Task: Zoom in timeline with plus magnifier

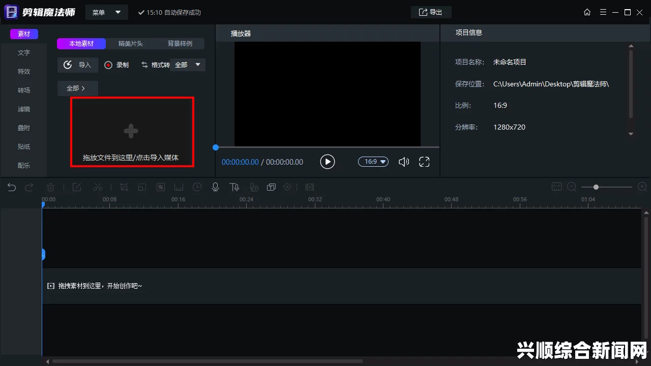Action: [642, 187]
